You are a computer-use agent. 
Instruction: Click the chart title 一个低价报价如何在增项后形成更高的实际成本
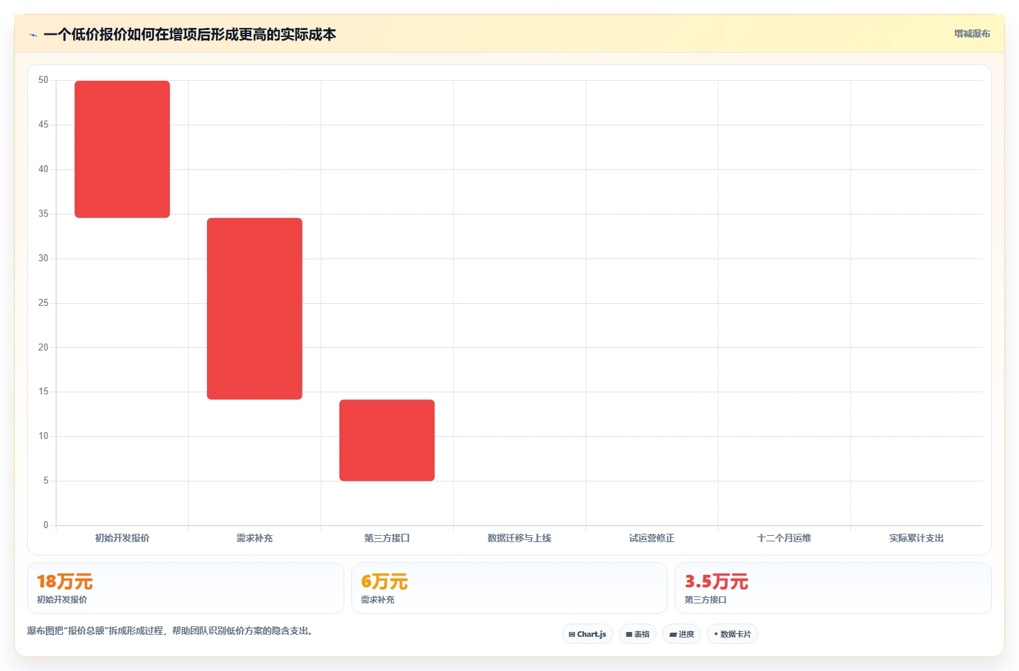point(190,34)
